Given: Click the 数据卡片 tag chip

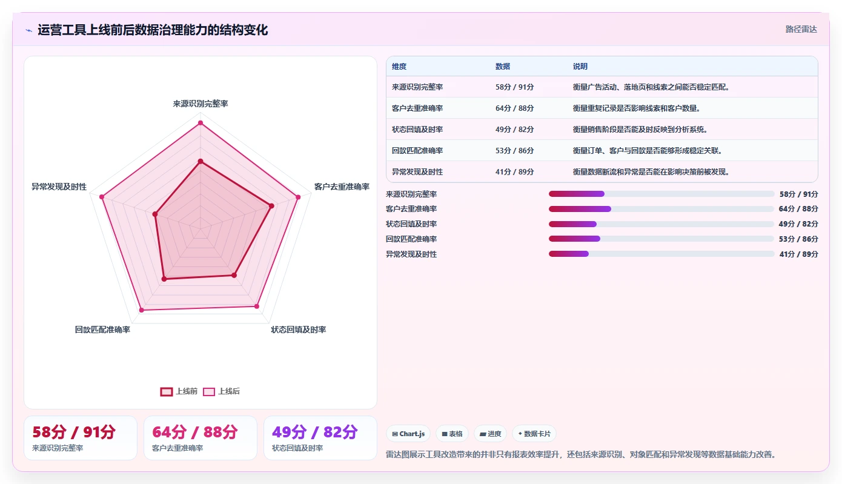Looking at the screenshot, I should (x=534, y=434).
